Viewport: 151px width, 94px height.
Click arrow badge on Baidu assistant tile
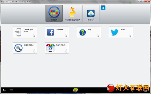pos(66,51)
